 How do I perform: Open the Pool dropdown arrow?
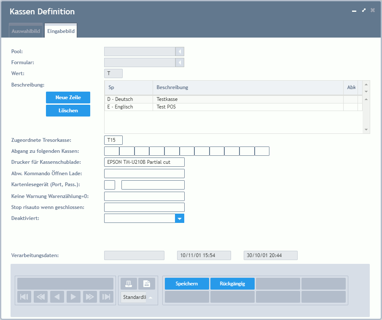180,52
